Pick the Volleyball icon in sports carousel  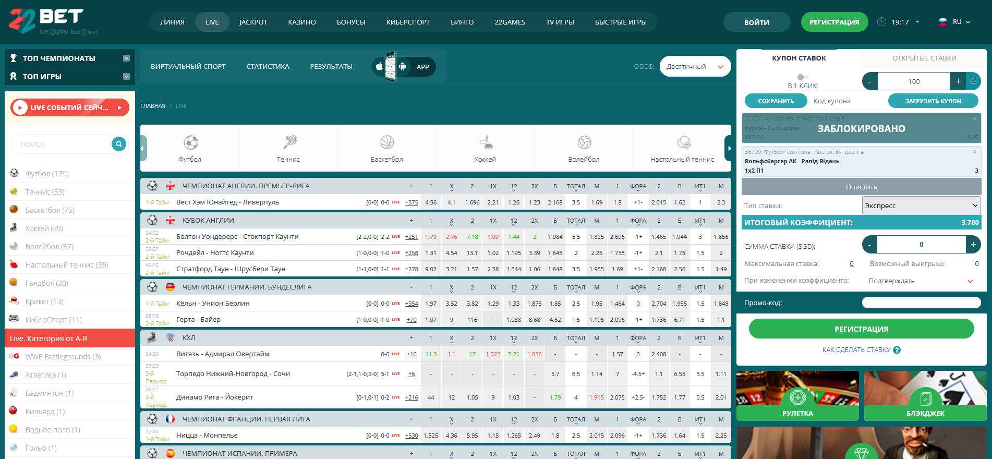click(x=584, y=143)
